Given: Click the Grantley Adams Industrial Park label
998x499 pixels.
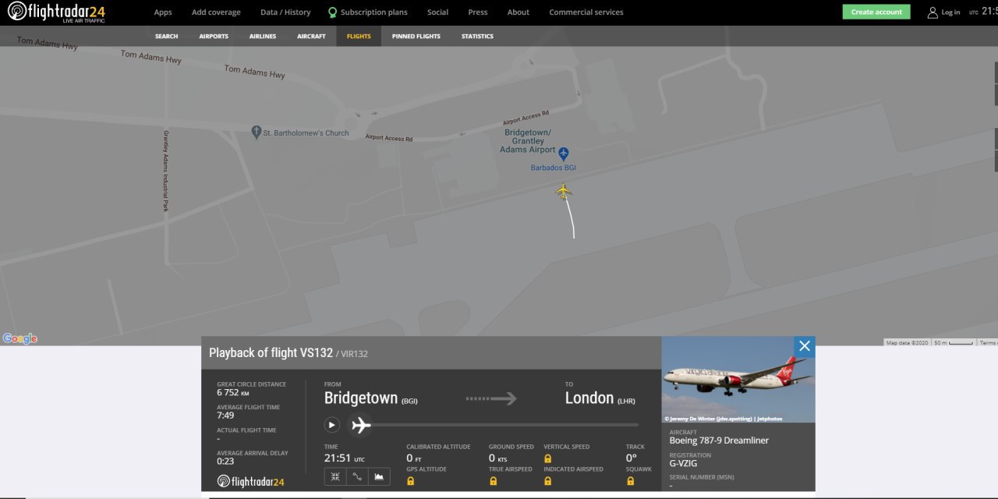Looking at the screenshot, I should pos(166,171).
